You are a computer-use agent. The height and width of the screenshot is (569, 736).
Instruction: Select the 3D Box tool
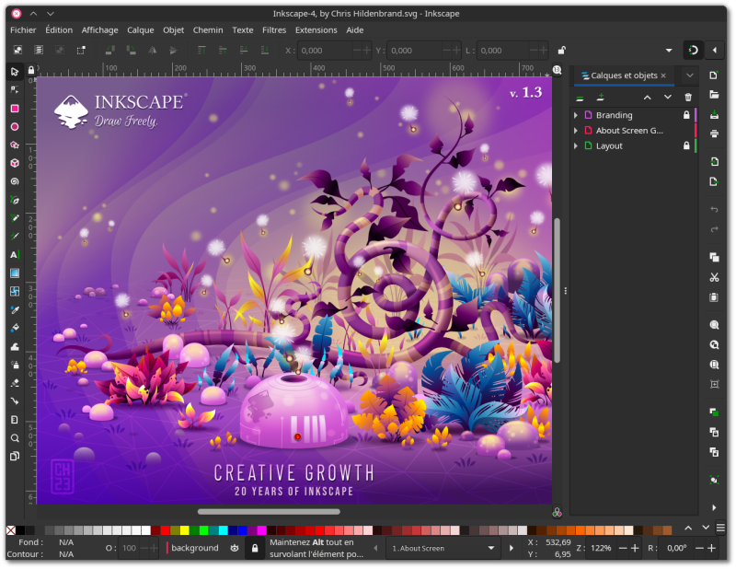click(x=15, y=163)
